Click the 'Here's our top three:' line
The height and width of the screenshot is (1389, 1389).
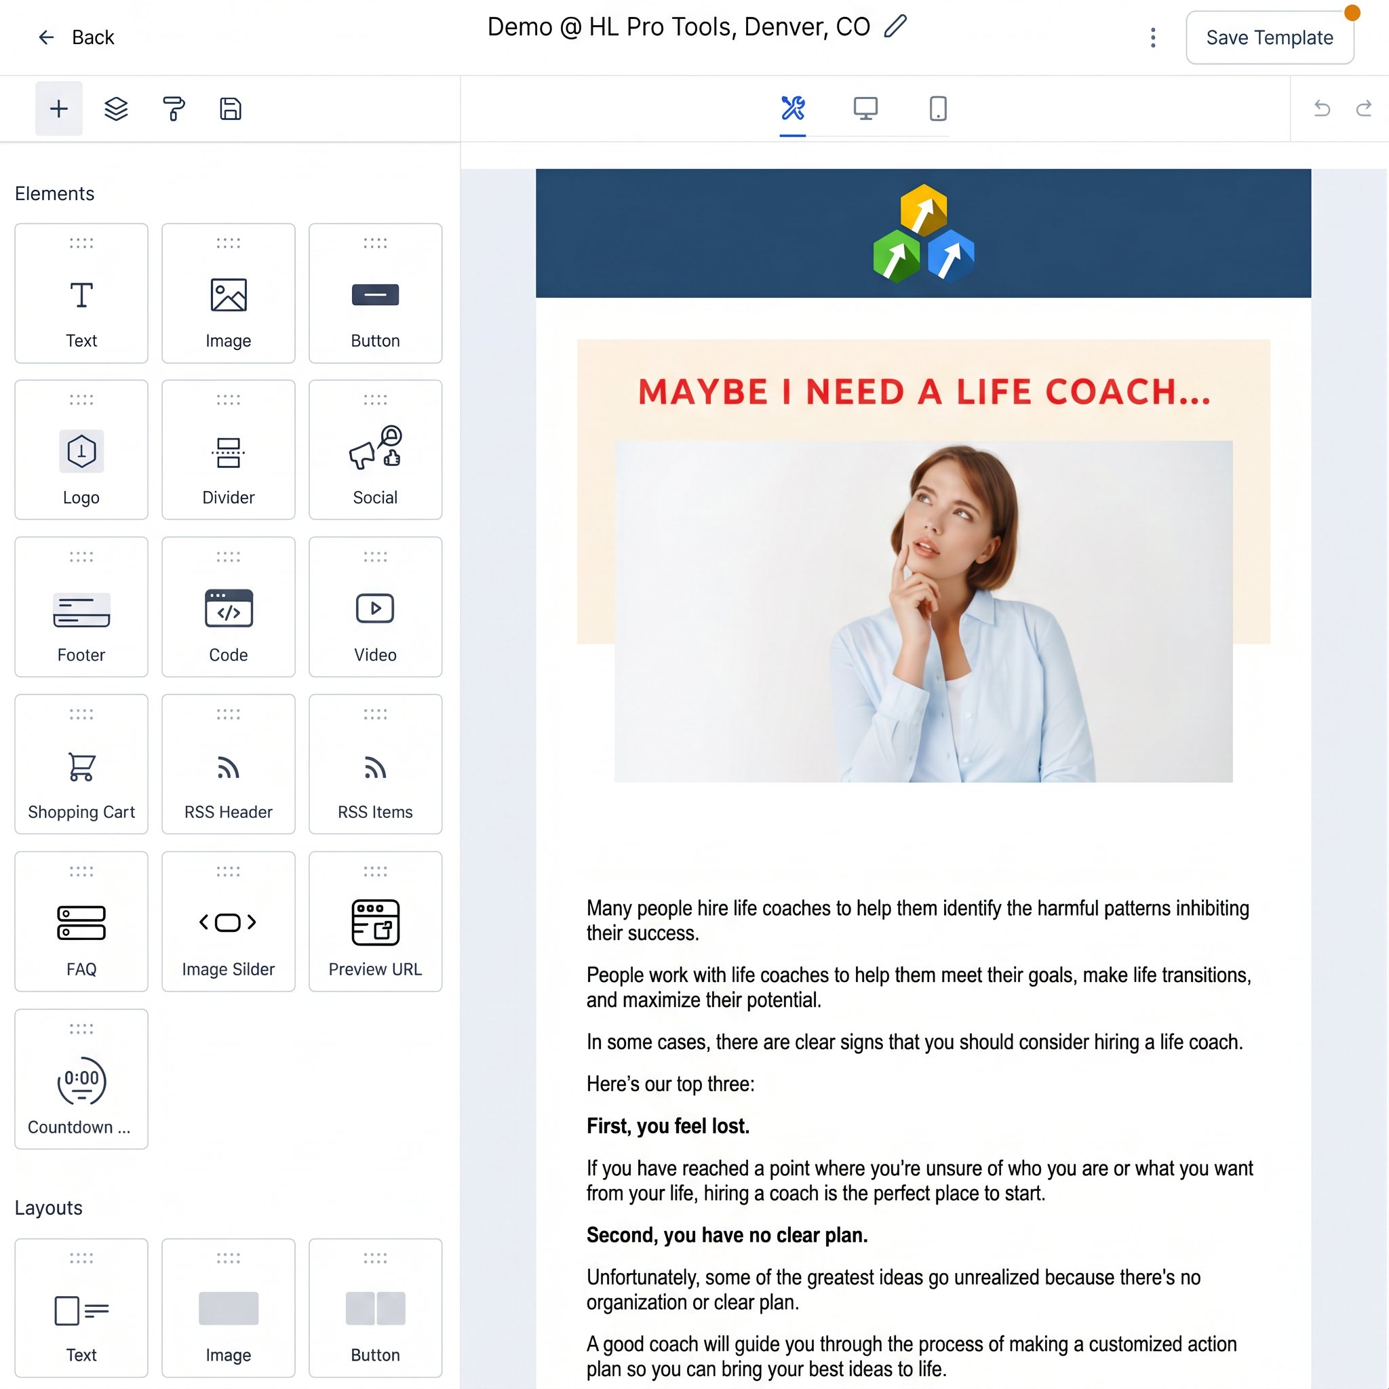[x=671, y=1084]
